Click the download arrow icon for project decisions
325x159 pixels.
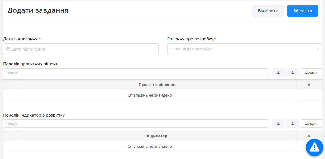click(278, 72)
